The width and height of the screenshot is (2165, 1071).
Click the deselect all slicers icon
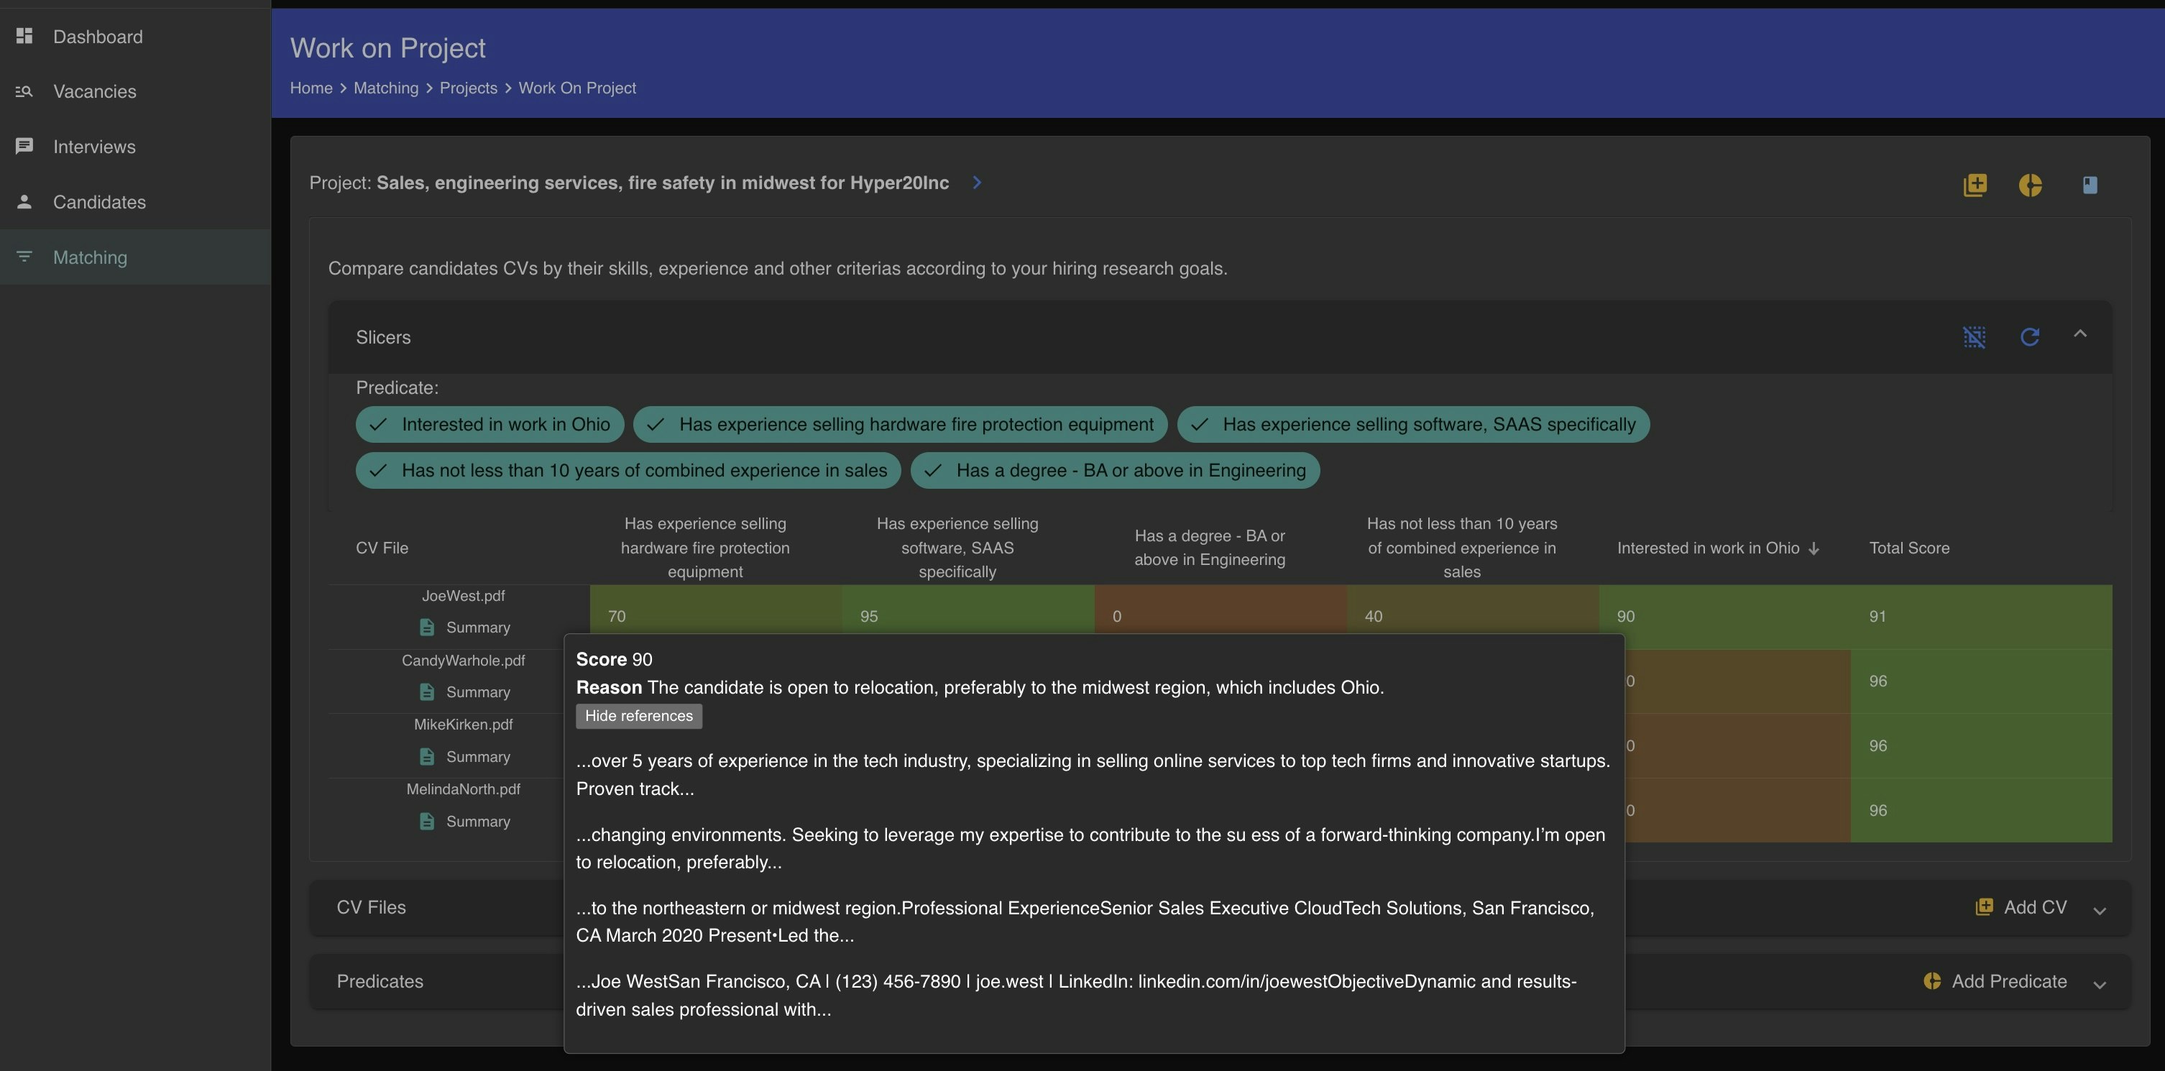point(1975,337)
